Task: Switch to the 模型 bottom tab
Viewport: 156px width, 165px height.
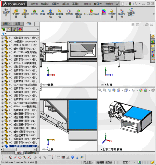Action: coord(19,152)
